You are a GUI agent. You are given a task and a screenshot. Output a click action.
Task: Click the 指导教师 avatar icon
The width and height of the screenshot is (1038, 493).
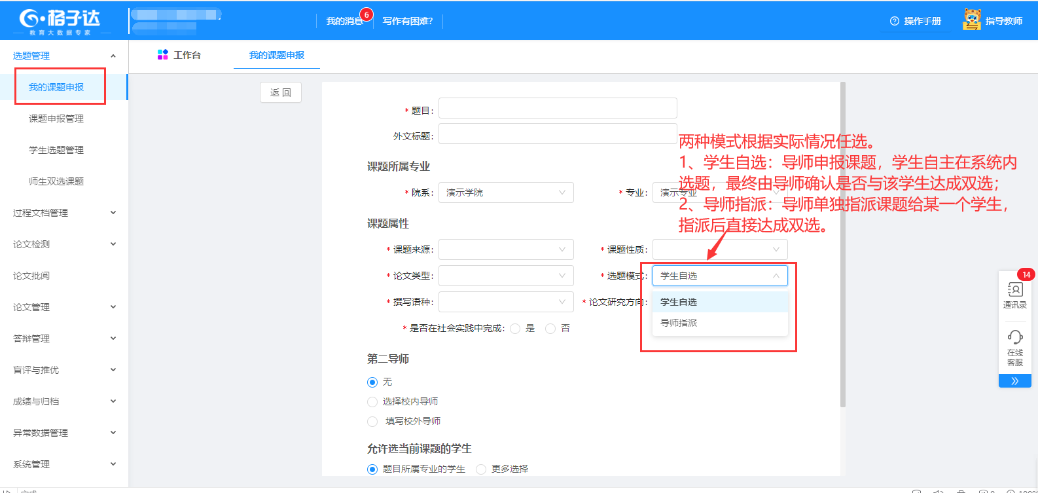[x=972, y=20]
